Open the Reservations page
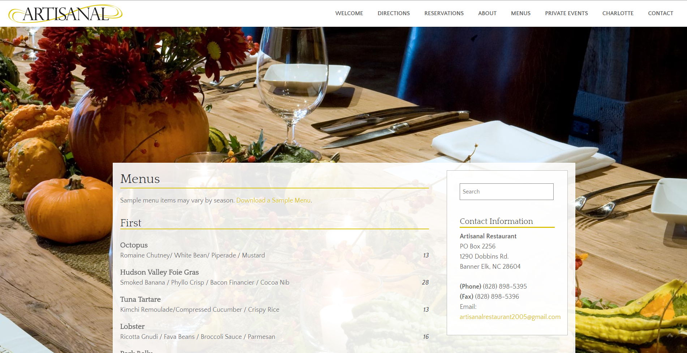 (x=444, y=13)
